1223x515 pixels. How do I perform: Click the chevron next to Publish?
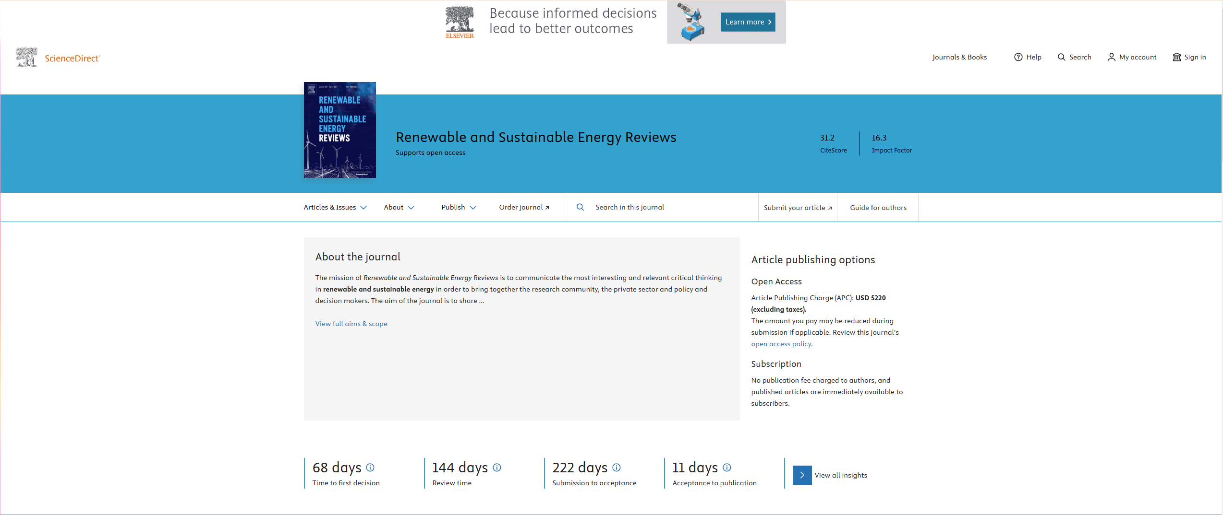click(473, 208)
